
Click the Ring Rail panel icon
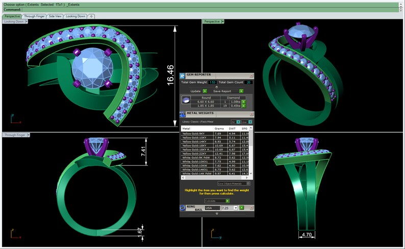coord(183,208)
